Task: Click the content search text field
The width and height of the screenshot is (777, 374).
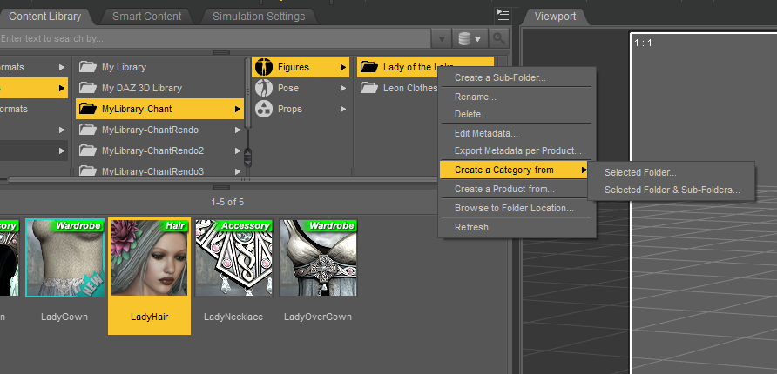Action: (x=215, y=38)
